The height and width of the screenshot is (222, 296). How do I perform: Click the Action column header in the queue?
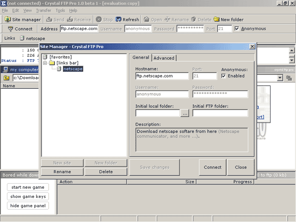[92, 182]
